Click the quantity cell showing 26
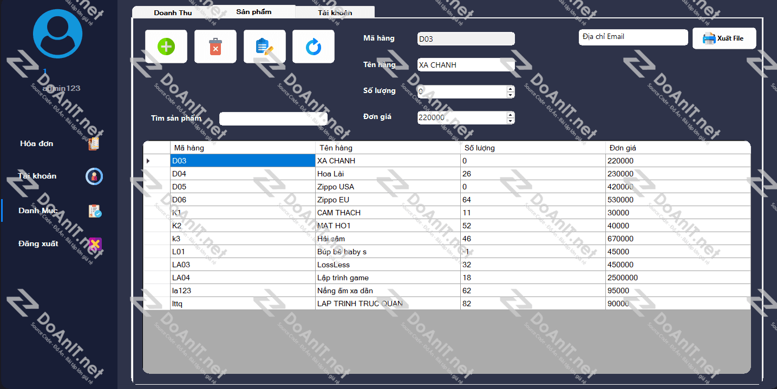The height and width of the screenshot is (389, 777). [x=533, y=174]
